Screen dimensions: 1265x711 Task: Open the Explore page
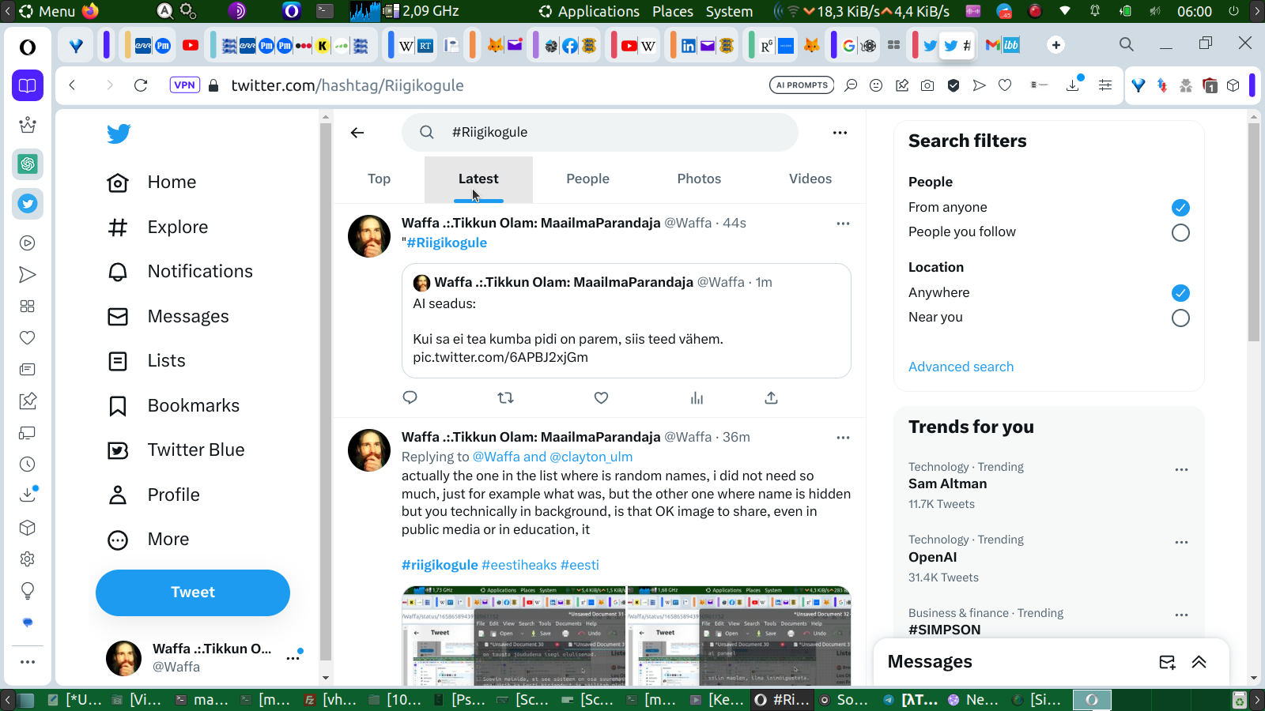click(x=157, y=228)
